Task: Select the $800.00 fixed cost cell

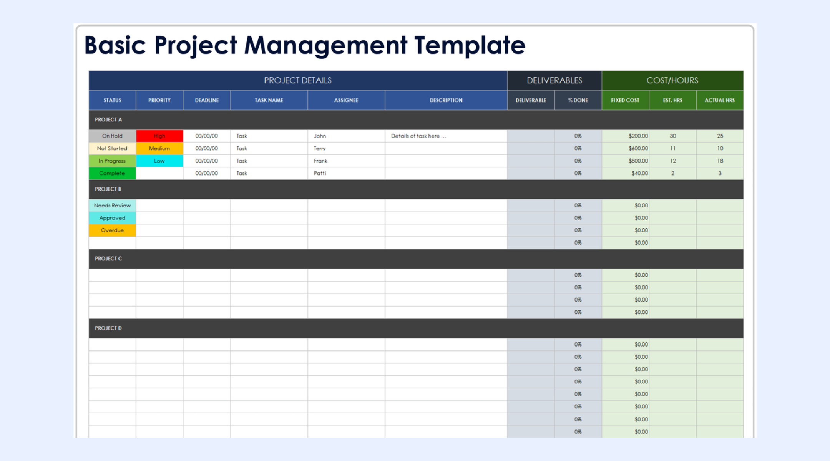Action: (625, 161)
